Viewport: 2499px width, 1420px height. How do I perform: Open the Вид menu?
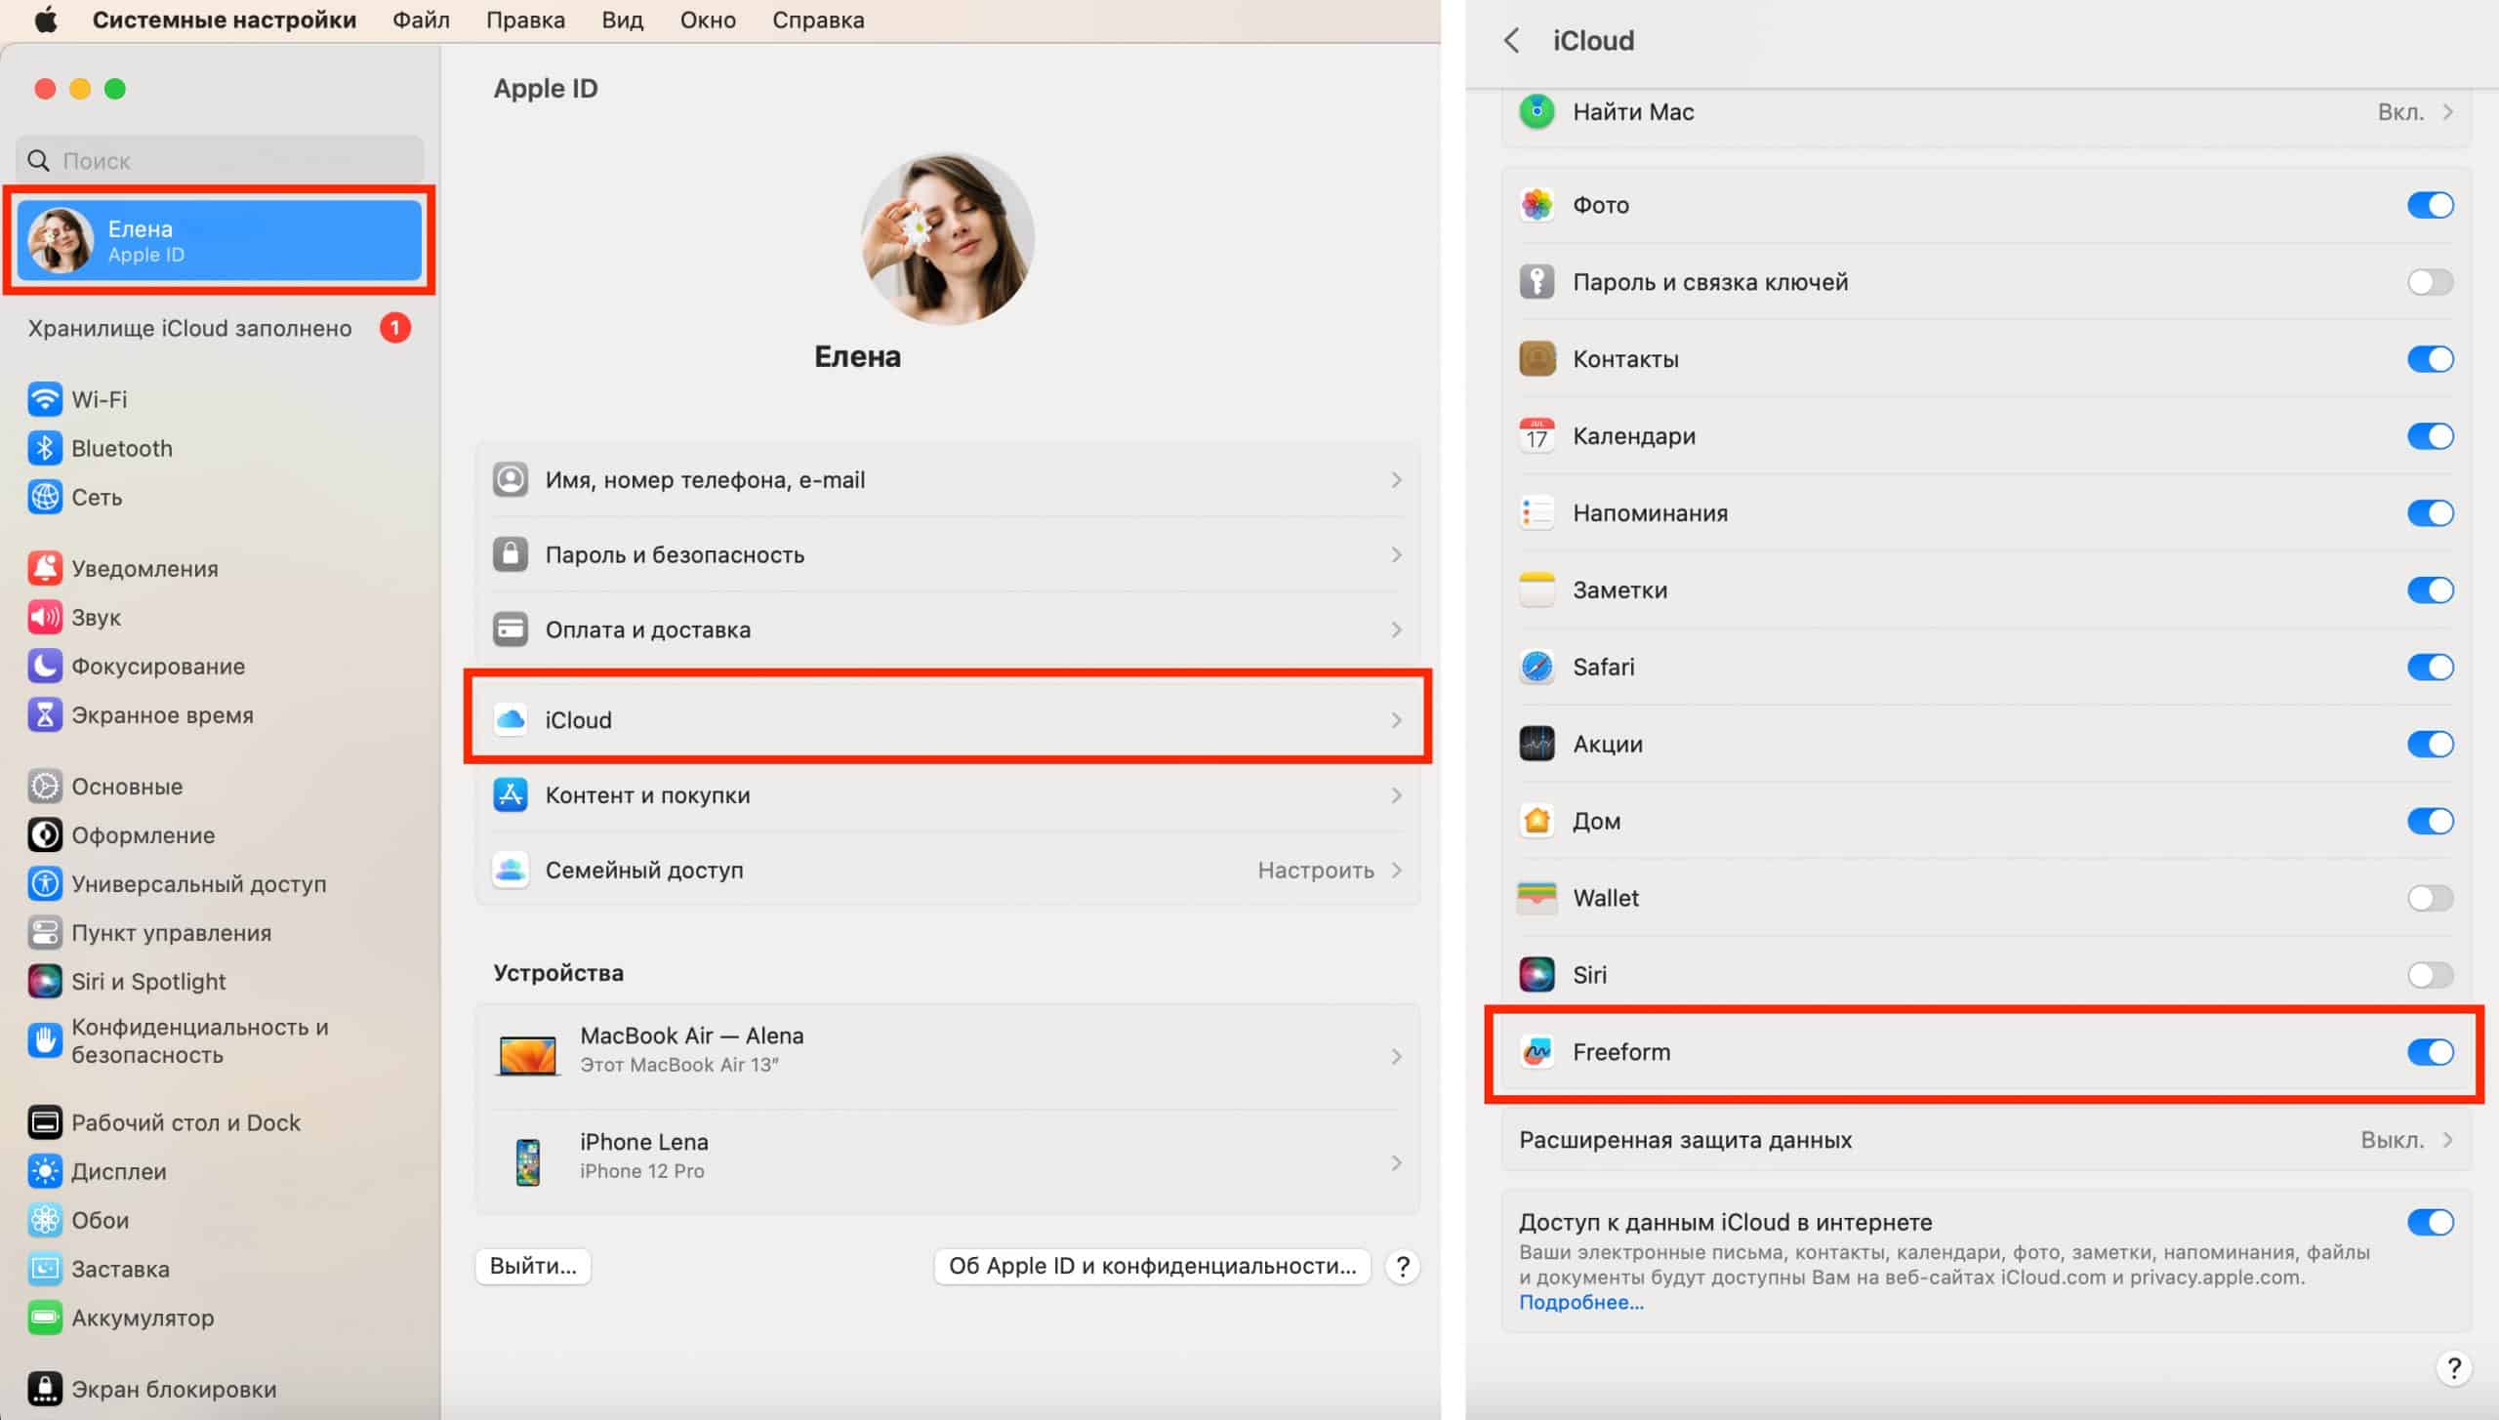622,20
